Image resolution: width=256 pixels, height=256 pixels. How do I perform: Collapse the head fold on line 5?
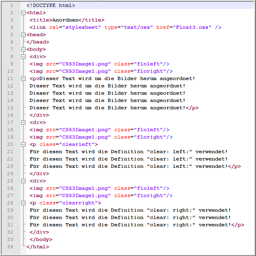click(23, 35)
